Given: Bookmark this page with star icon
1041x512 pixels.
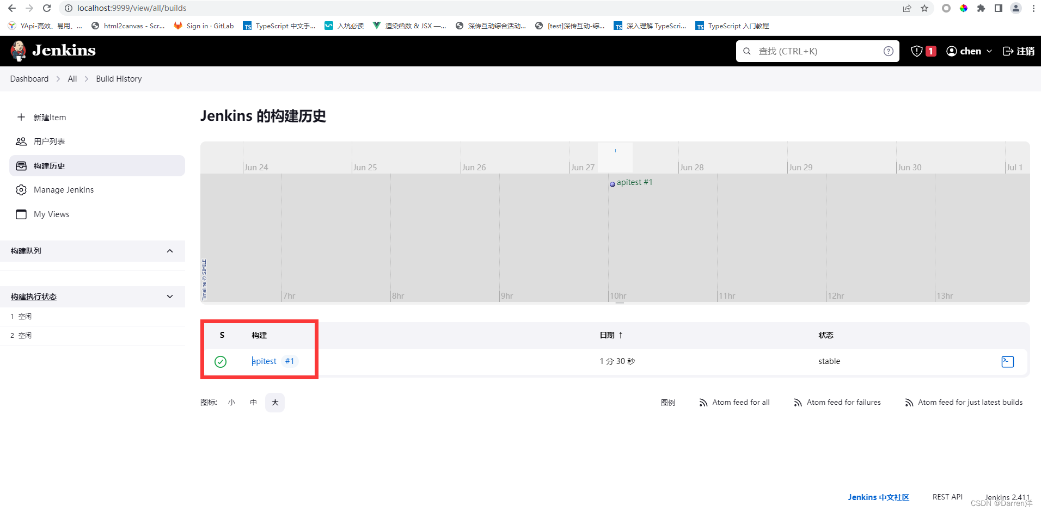Looking at the screenshot, I should 924,8.
